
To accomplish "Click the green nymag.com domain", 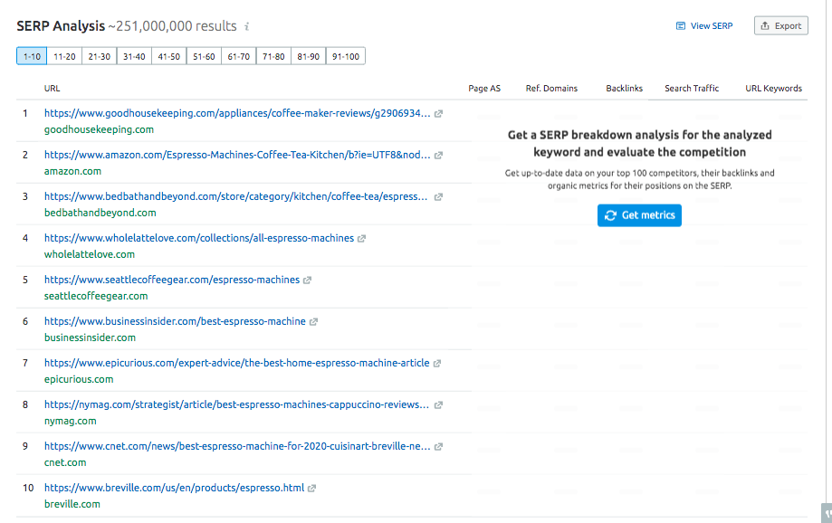I will click(70, 421).
